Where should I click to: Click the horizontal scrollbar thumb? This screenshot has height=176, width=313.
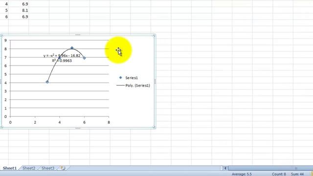[270, 168]
